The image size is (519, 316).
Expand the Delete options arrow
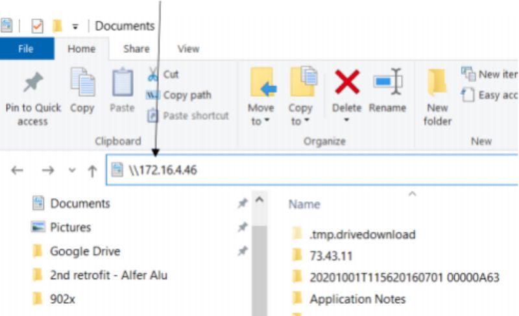coord(346,121)
